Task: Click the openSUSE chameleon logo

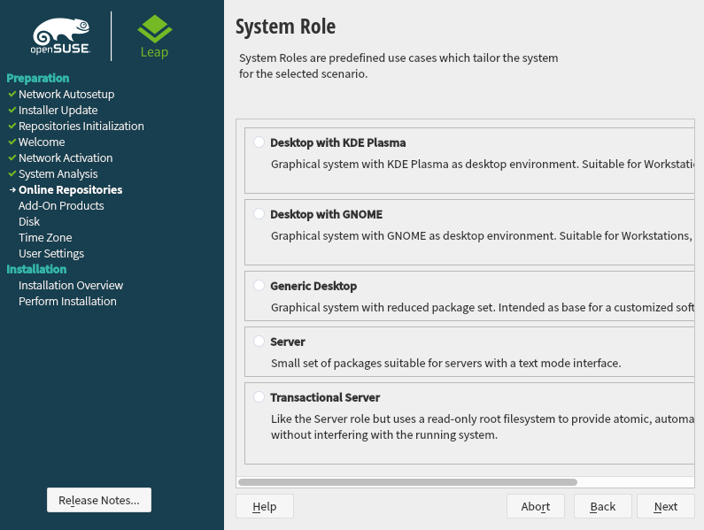Action: [x=61, y=36]
